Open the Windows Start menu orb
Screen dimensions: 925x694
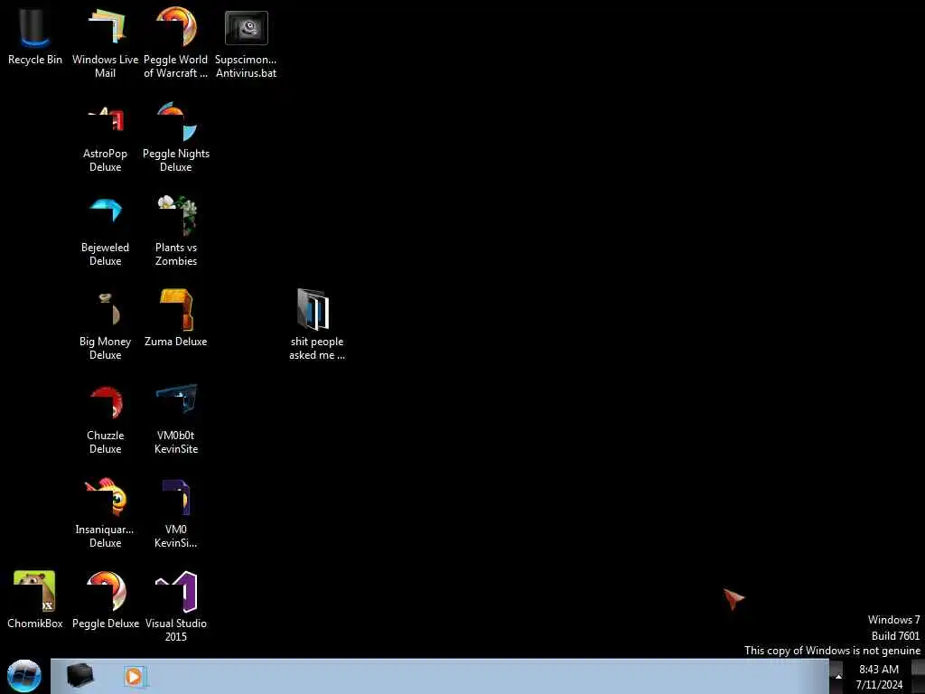pyautogui.click(x=24, y=676)
